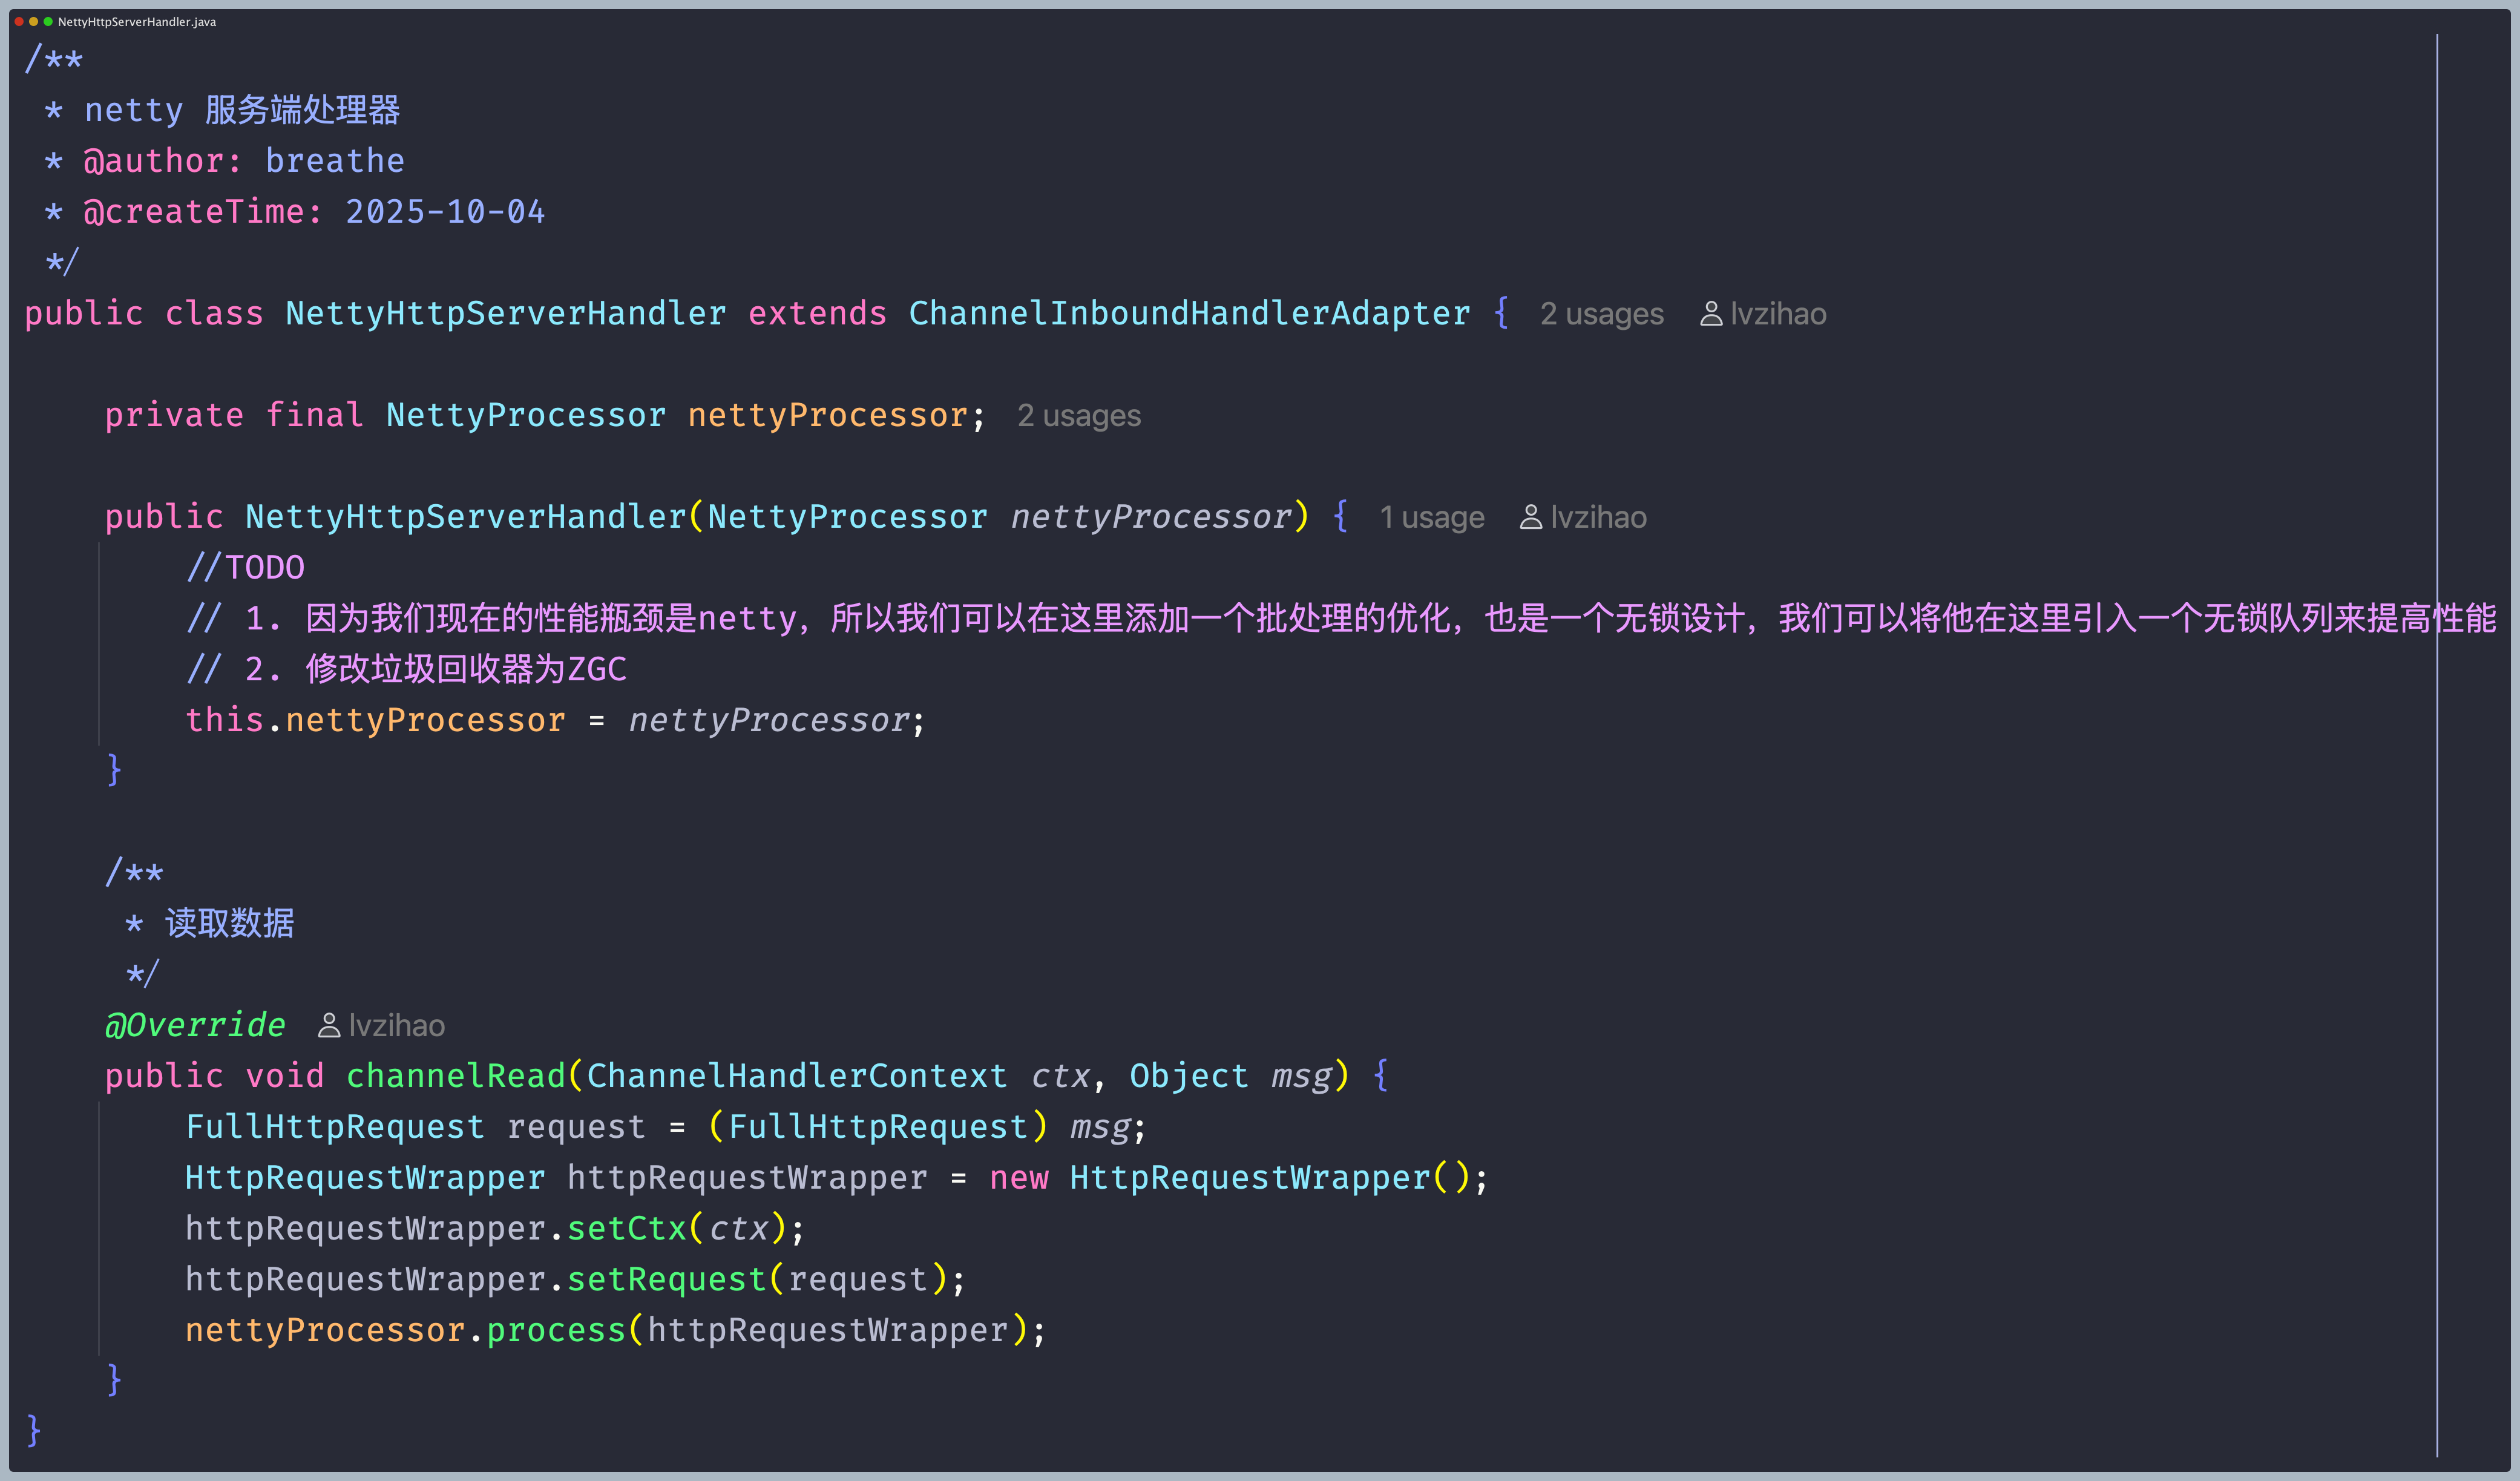Click the @Override annotation

[195, 1025]
